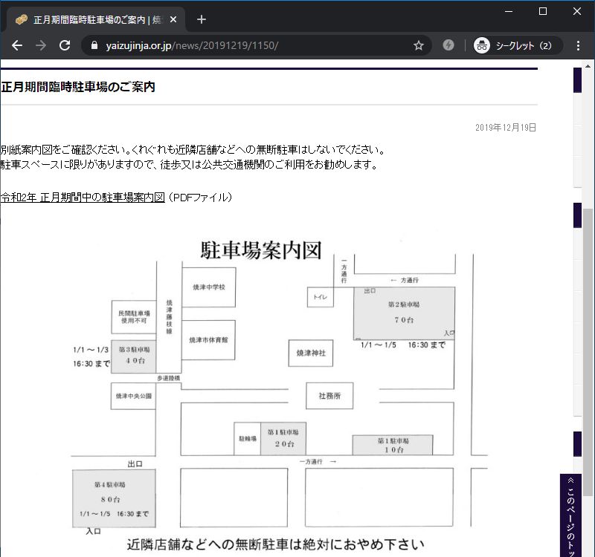Viewport: 595px width, 557px height.
Task: Click the forward navigation arrow
Action: (x=41, y=45)
